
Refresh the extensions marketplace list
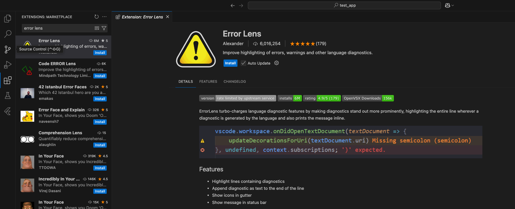click(x=97, y=17)
